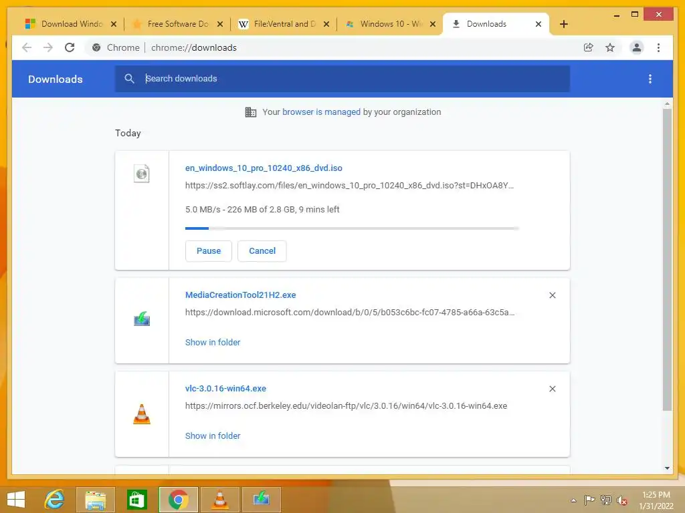This screenshot has height=513, width=685.
Task: Close the Windows 10 tab
Action: pyautogui.click(x=433, y=24)
